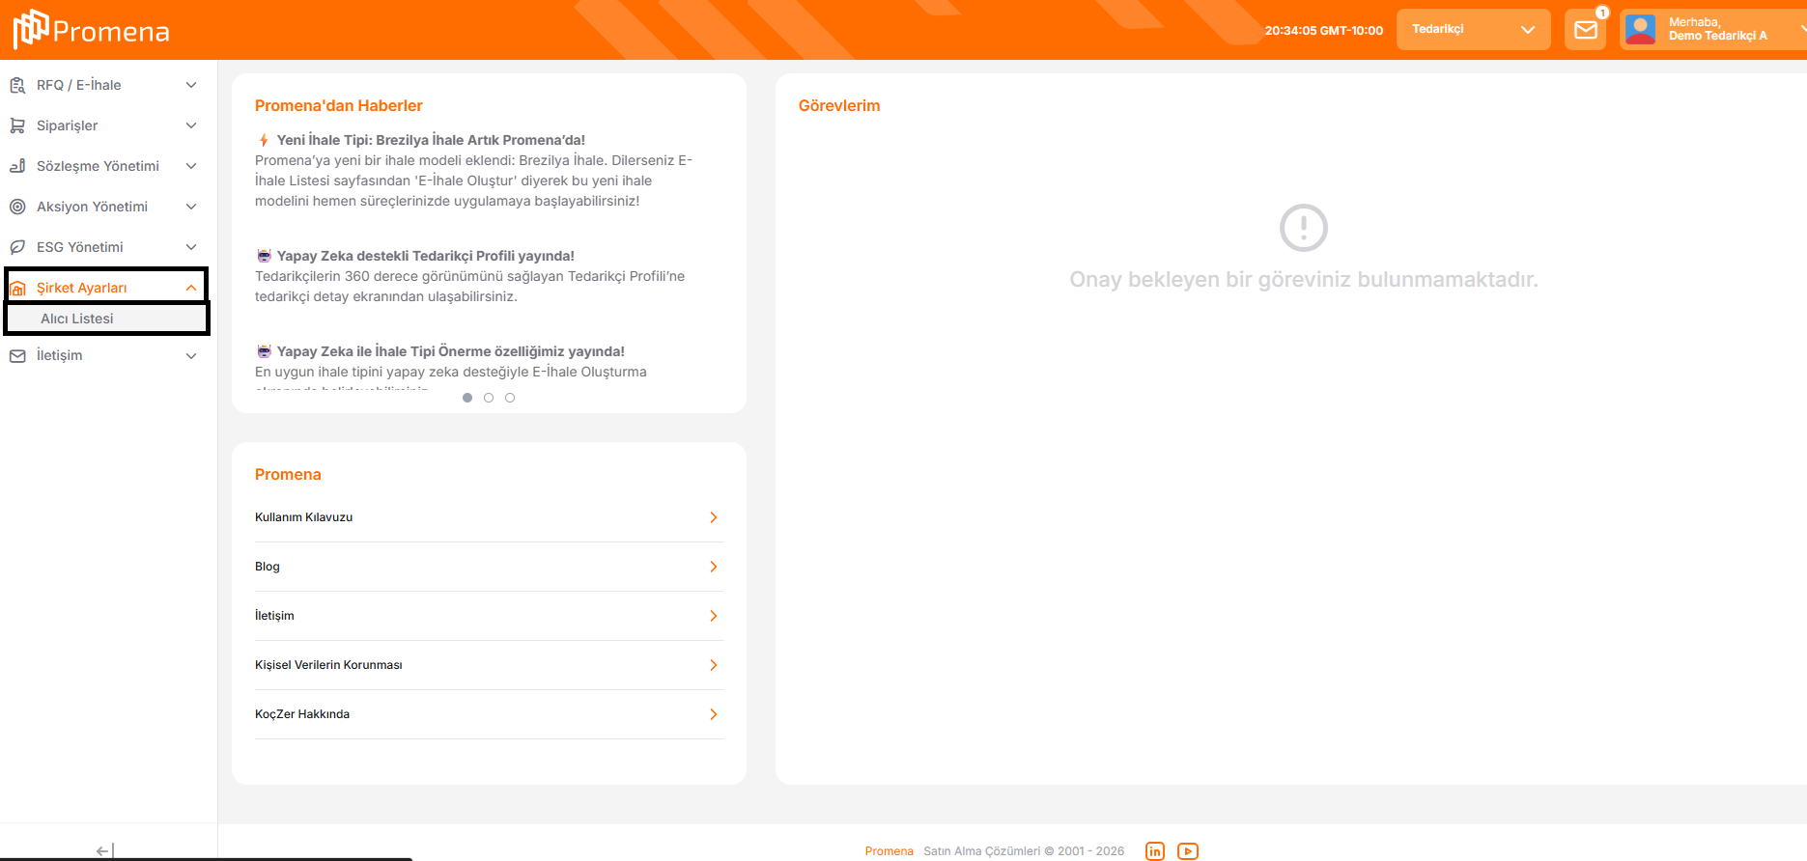Open the Alıcı Listesi submenu item
The width and height of the screenshot is (1807, 861).
(77, 319)
